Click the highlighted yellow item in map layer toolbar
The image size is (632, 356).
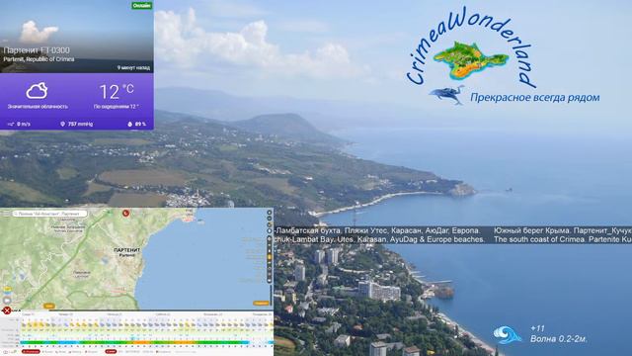[x=270, y=257]
